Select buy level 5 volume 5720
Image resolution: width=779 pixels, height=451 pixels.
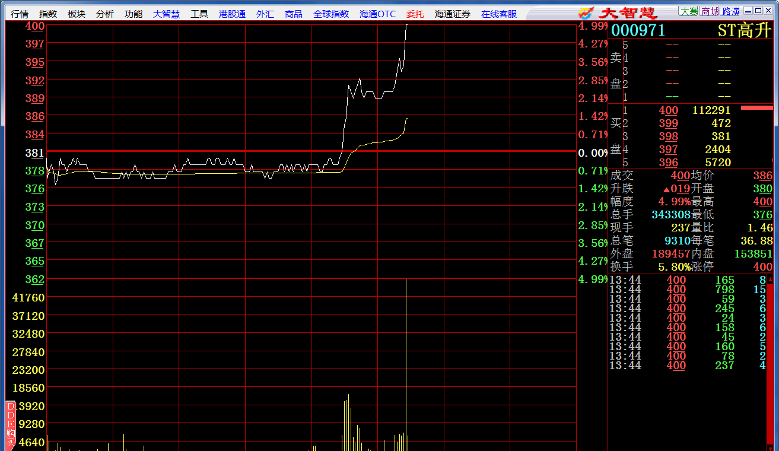[x=718, y=163]
